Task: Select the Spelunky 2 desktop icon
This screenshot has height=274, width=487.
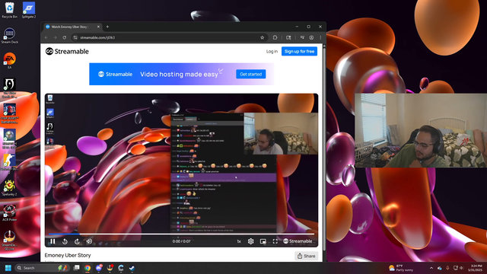Action: [10, 188]
